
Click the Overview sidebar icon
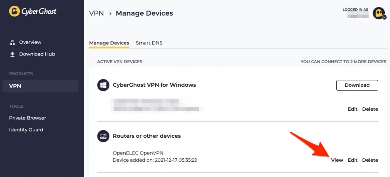pos(13,43)
